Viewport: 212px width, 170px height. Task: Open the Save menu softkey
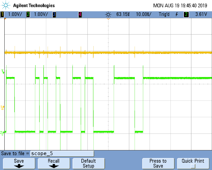19,163
